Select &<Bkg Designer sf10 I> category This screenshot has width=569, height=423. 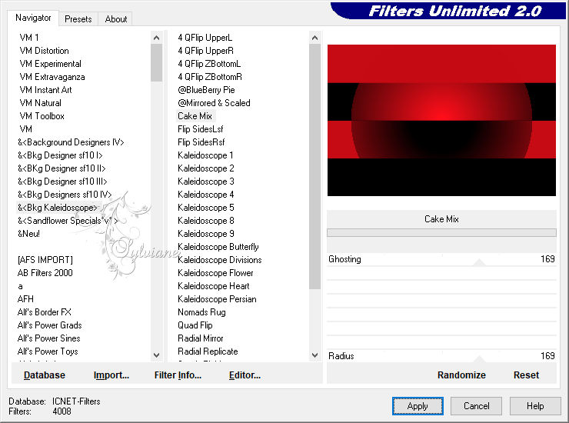(x=60, y=155)
